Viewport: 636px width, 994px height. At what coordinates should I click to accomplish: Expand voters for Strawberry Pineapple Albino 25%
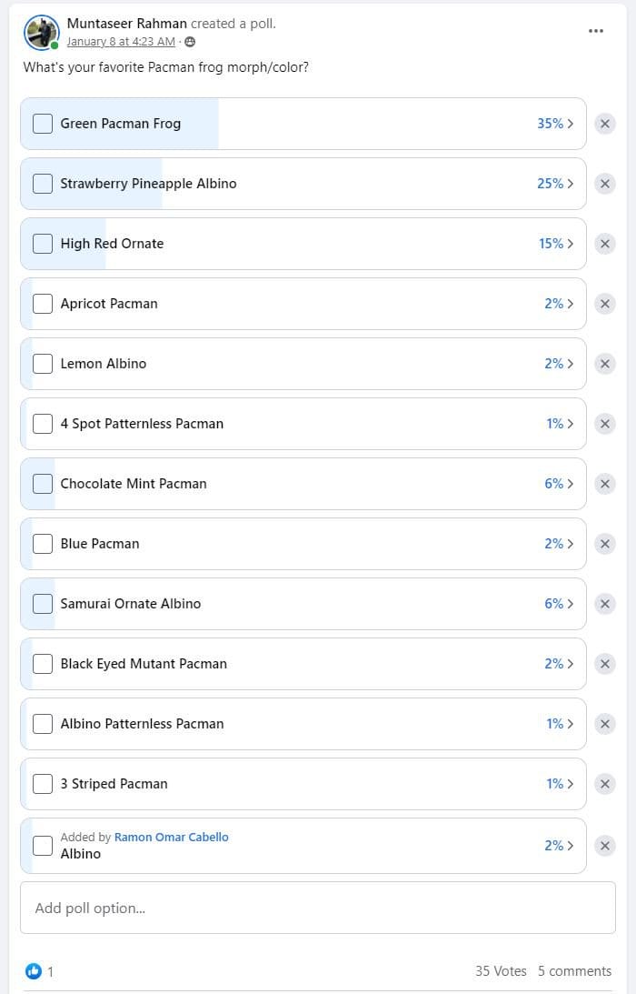555,184
